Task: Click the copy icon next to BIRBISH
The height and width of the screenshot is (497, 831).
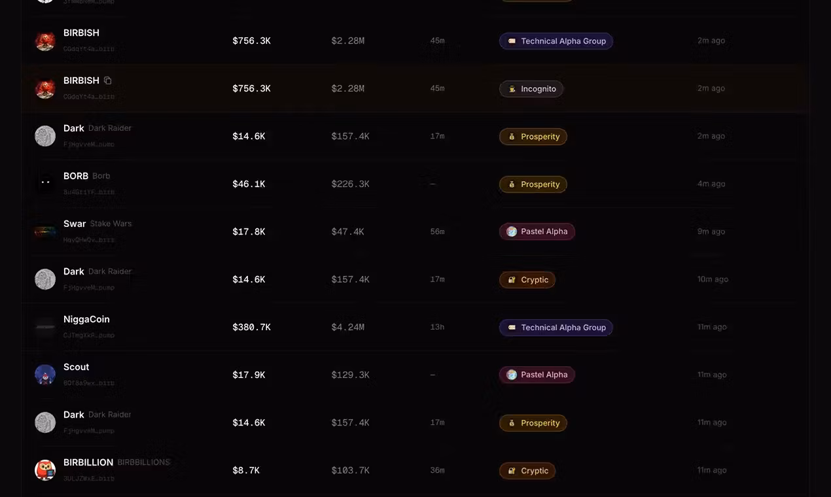Action: (108, 80)
